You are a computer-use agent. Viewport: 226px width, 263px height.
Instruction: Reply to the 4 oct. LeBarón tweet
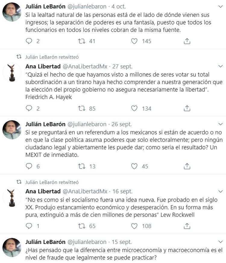(29, 41)
